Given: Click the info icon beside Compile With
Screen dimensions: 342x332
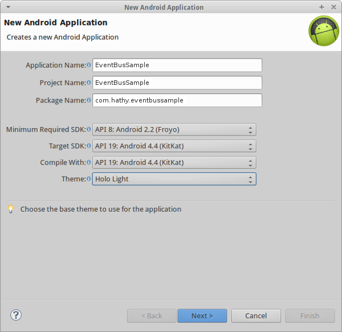Looking at the screenshot, I should coord(88,162).
